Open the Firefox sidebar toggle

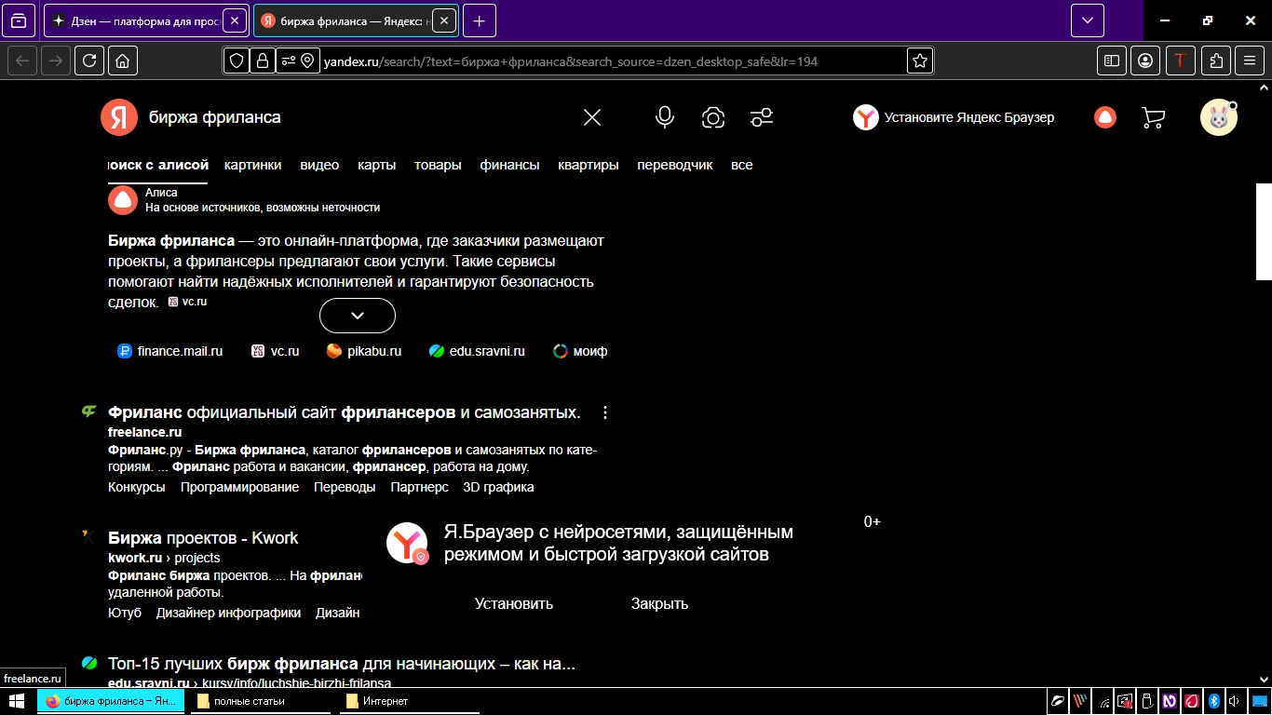click(x=1110, y=60)
